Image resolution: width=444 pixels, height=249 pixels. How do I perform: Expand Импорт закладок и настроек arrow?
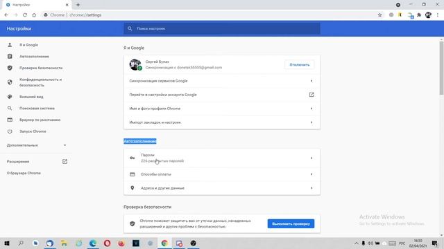point(311,122)
